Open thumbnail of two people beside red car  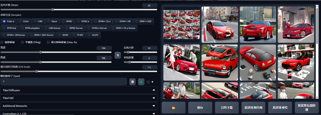pos(181,62)
